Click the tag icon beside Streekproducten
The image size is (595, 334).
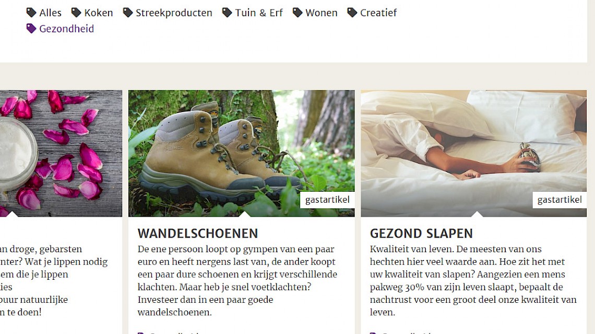(x=128, y=13)
